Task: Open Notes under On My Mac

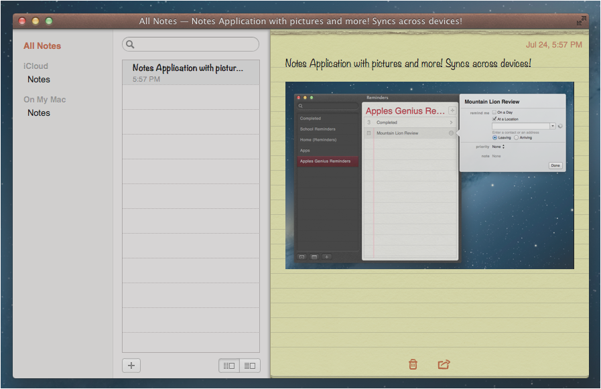Action: coord(39,113)
